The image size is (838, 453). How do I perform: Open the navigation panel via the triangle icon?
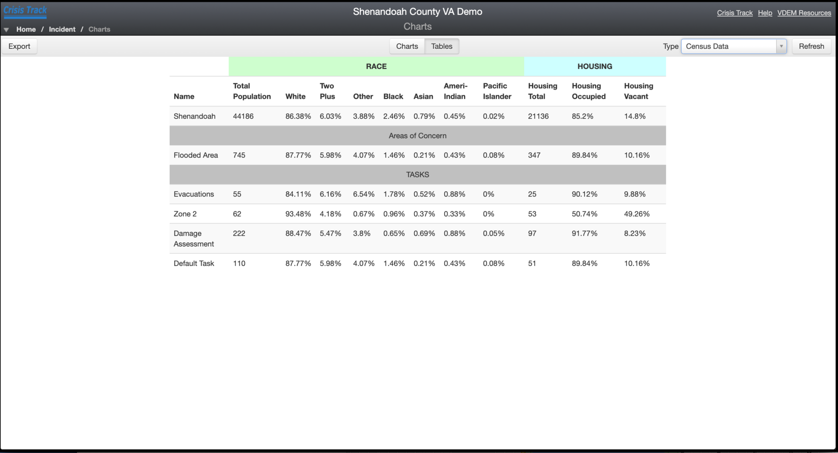tap(6, 29)
